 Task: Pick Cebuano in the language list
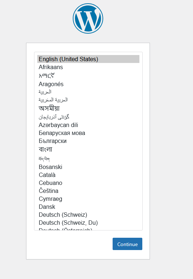(x=88, y=183)
